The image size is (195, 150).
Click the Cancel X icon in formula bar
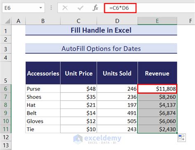(x=65, y=8)
